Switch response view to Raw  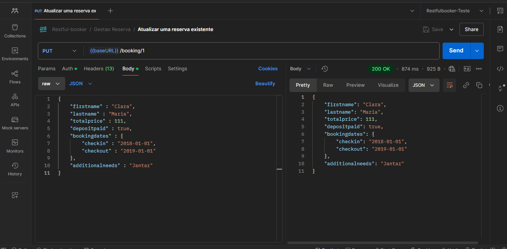tap(328, 85)
